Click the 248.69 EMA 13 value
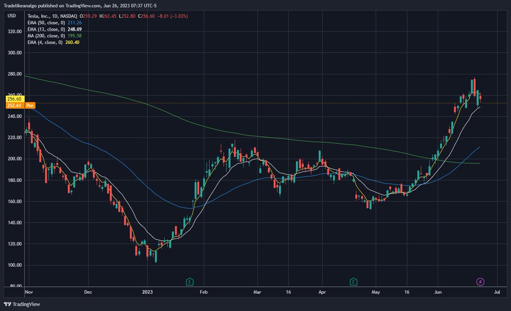 [75, 29]
